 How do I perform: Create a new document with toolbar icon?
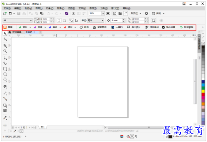point(5,13)
